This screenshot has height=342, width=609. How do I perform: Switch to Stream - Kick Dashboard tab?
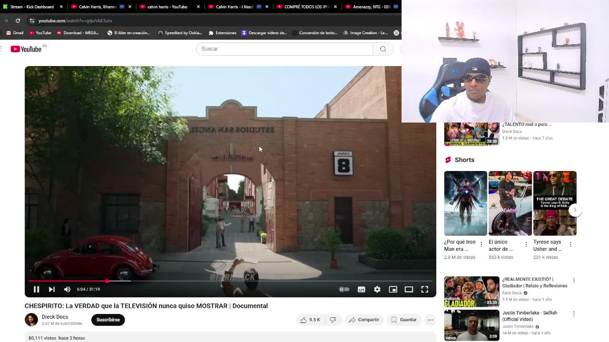[32, 7]
